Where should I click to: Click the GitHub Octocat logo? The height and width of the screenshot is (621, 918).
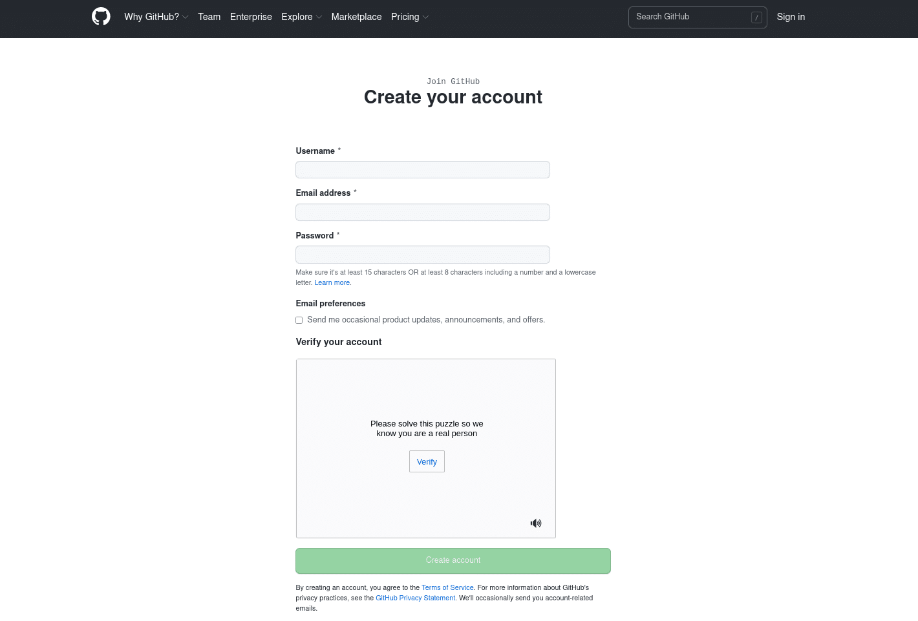click(101, 17)
